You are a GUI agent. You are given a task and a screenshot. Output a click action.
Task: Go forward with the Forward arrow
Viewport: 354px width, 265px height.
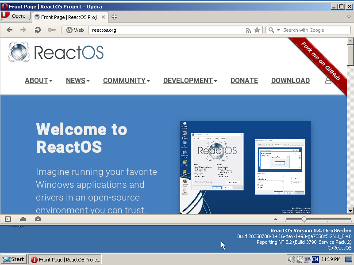click(x=23, y=30)
